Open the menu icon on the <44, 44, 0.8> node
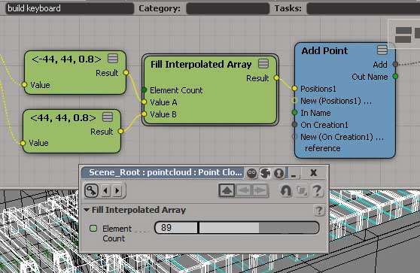The image size is (420, 273). [x=108, y=117]
